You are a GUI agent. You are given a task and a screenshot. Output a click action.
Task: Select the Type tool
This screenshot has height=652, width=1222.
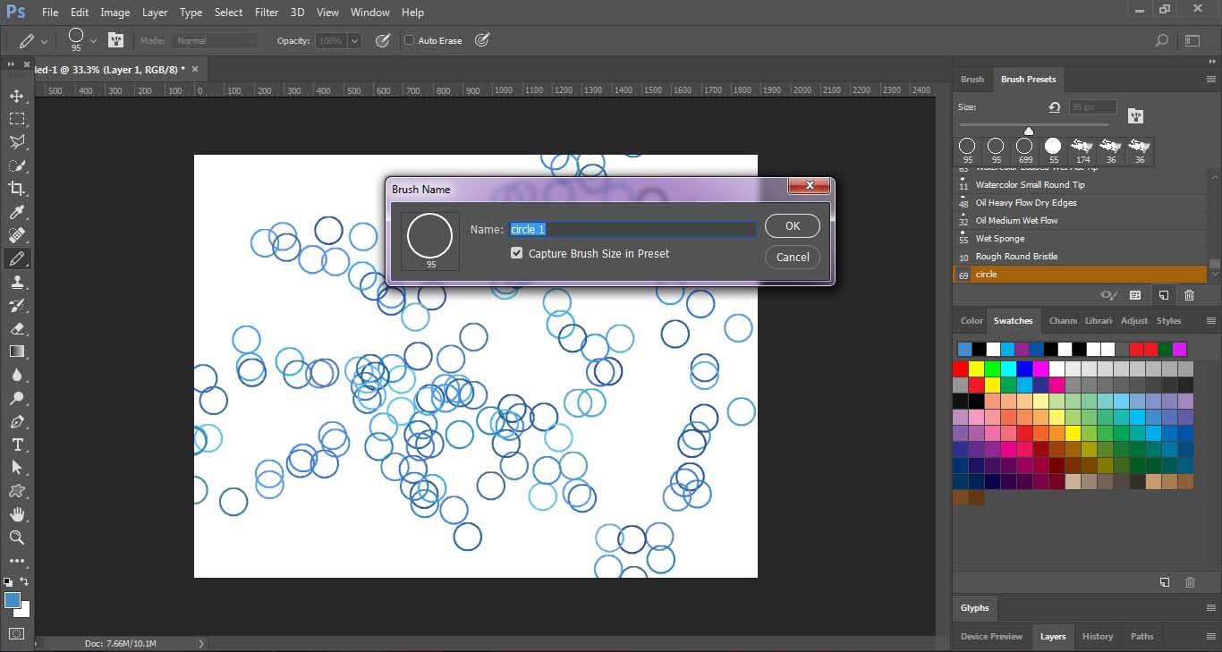(16, 445)
